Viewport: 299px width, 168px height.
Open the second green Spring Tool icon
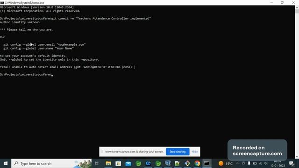point(158,163)
